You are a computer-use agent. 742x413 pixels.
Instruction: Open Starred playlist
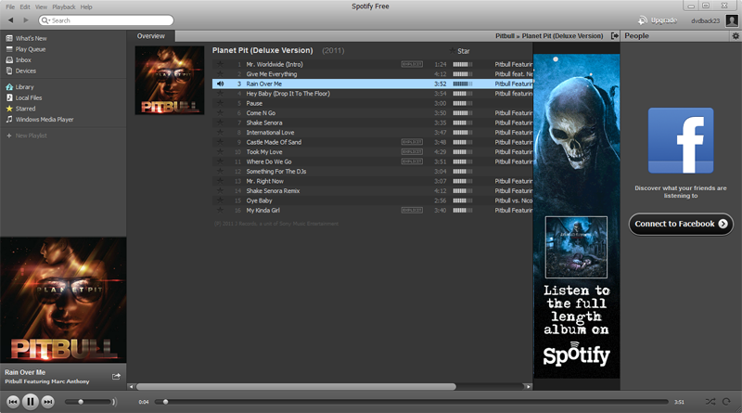point(25,109)
